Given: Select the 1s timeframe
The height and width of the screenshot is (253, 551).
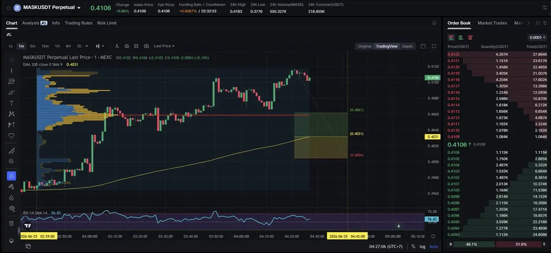Looking at the screenshot, I should point(11,46).
